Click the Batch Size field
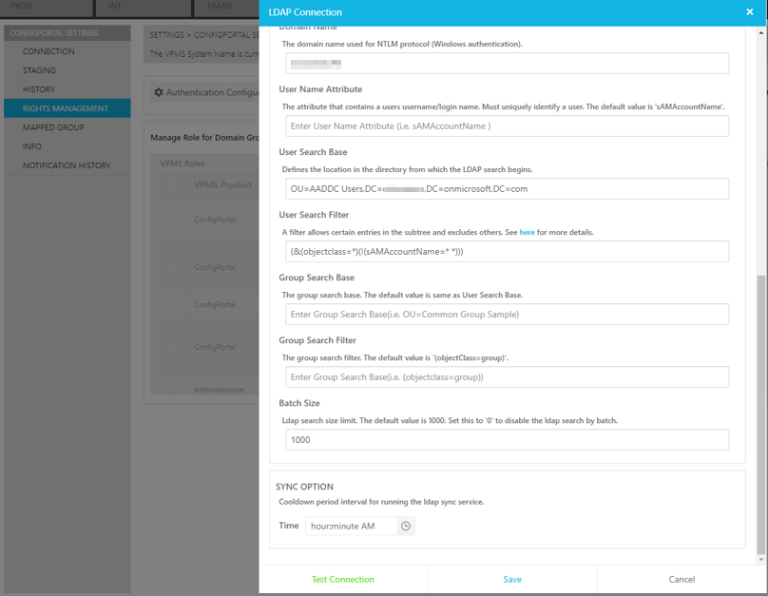 click(507, 439)
